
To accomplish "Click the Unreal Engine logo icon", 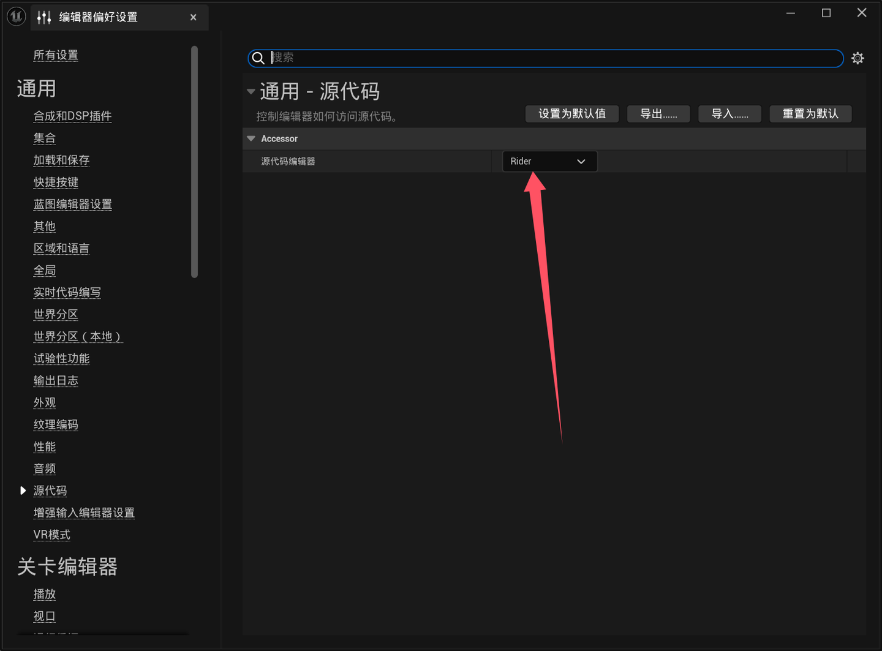I will click(15, 16).
